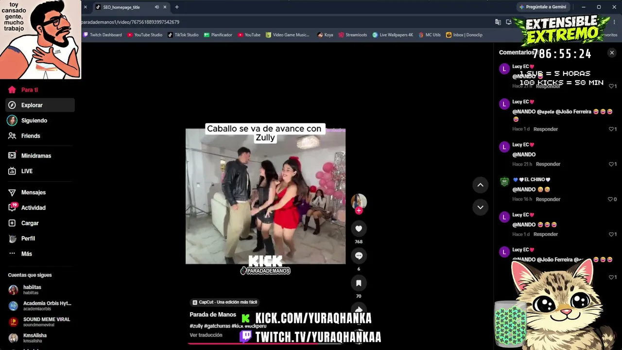This screenshot has height=350, width=622.
Task: Open the Parada de Manos profile name
Action: pyautogui.click(x=213, y=315)
